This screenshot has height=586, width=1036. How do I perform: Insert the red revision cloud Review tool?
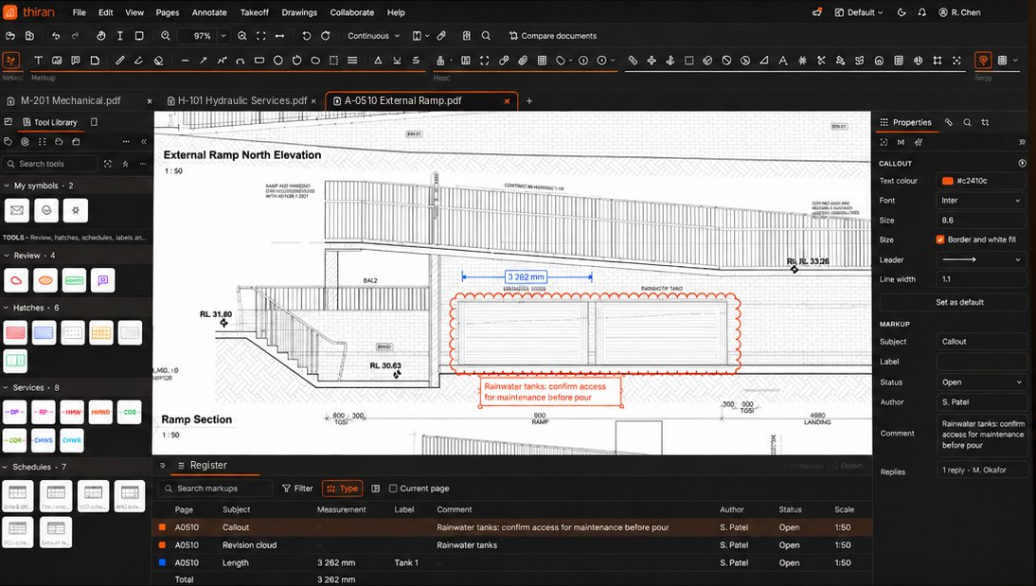tap(16, 280)
